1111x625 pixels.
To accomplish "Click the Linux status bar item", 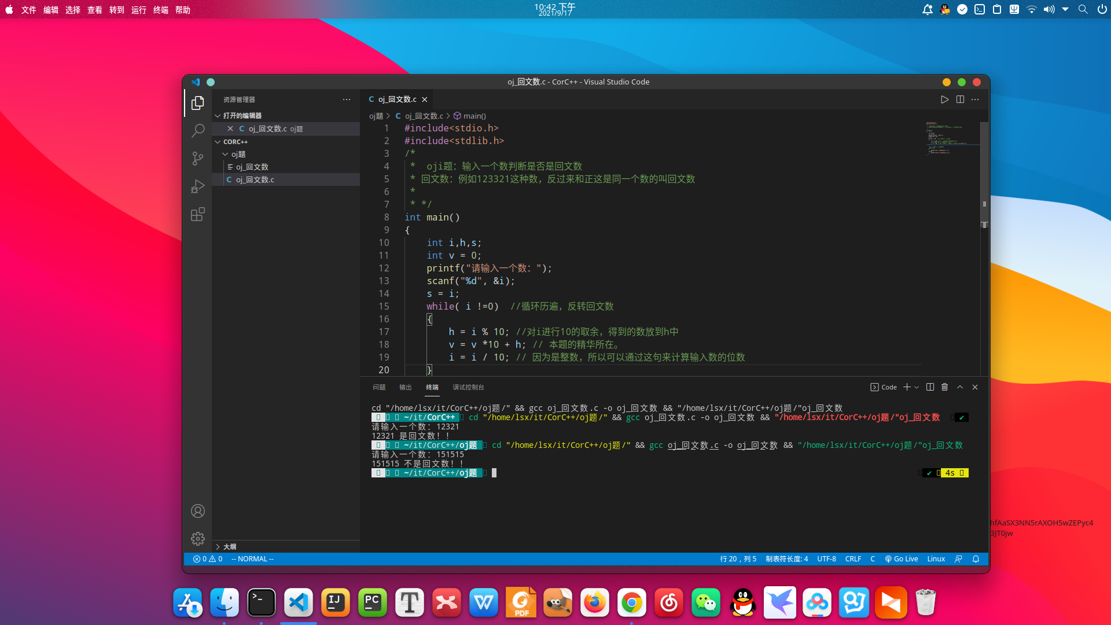I will pos(936,559).
